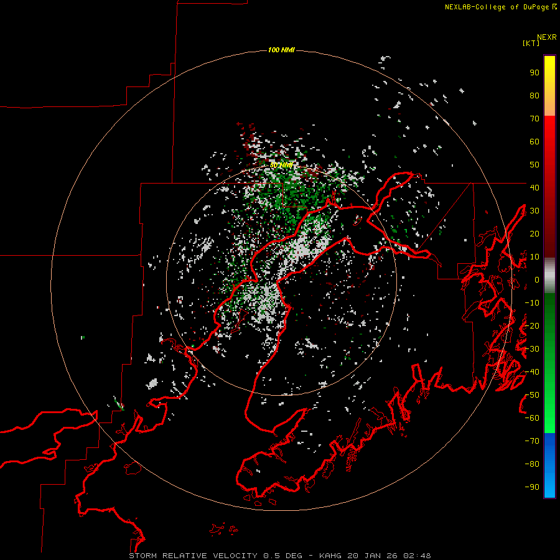Screen dimensions: 560x560
Task: Click the gray zero-velocity segment of the color bar
Action: pyautogui.click(x=549, y=276)
